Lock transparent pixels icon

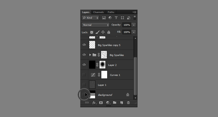click(x=92, y=32)
